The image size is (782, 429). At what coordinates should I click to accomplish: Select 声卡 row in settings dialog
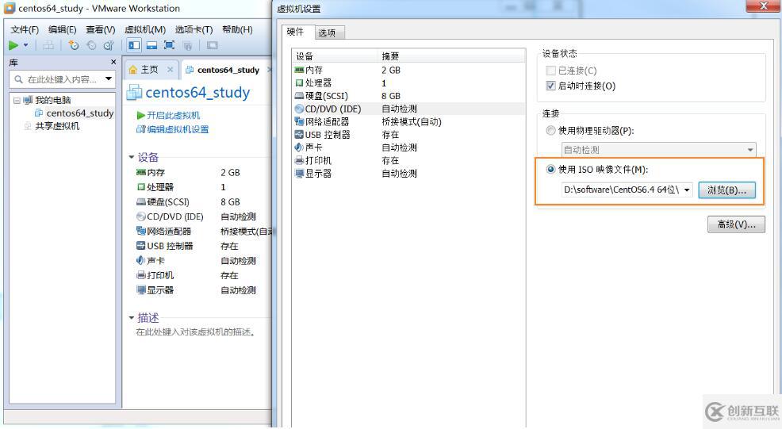tap(408, 147)
